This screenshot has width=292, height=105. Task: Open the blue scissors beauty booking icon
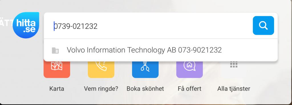click(x=145, y=69)
